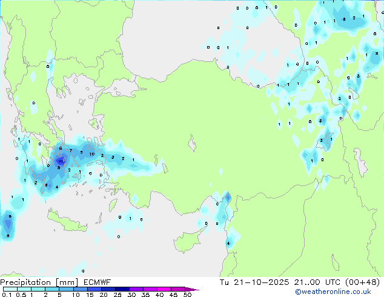This screenshot has height=297, width=384.
Task: Click the legend label '0.5'
Action: 21,295
